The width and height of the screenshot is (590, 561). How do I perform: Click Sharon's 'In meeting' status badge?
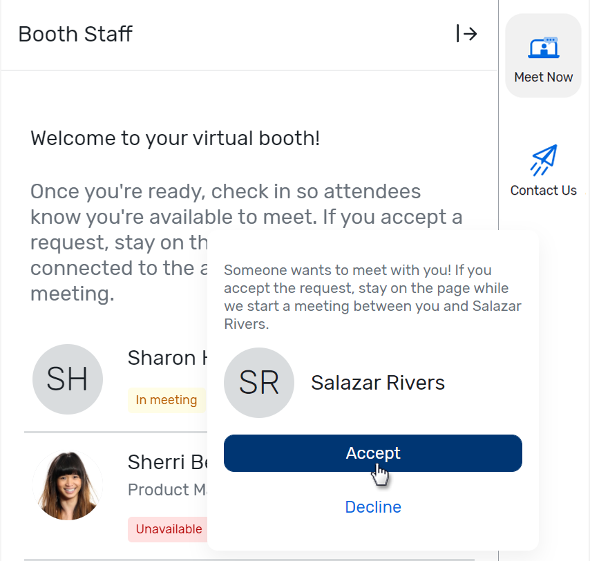(166, 399)
